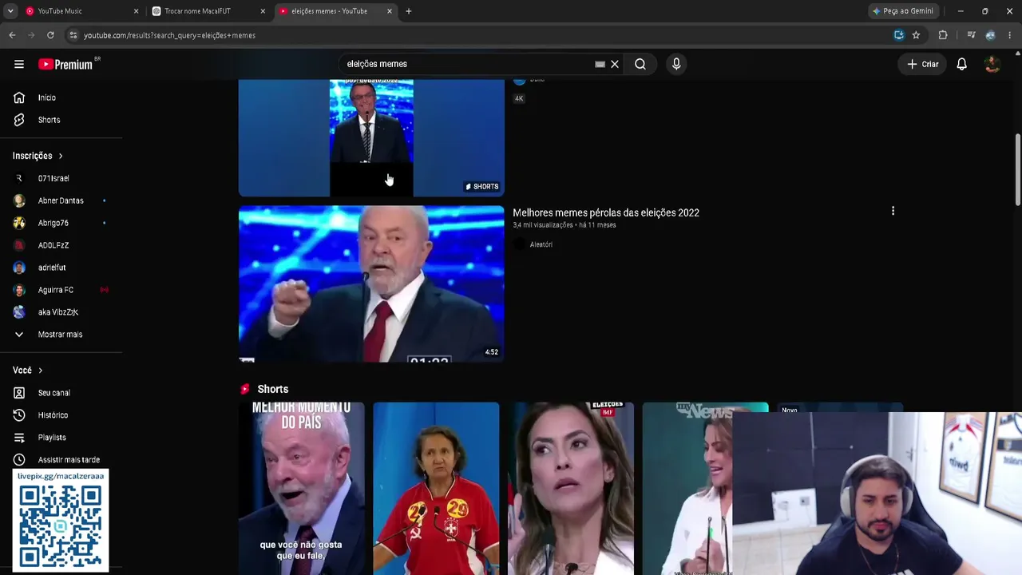The height and width of the screenshot is (575, 1022).
Task: Open the YouTube guide hamburger menu
Action: (19, 64)
